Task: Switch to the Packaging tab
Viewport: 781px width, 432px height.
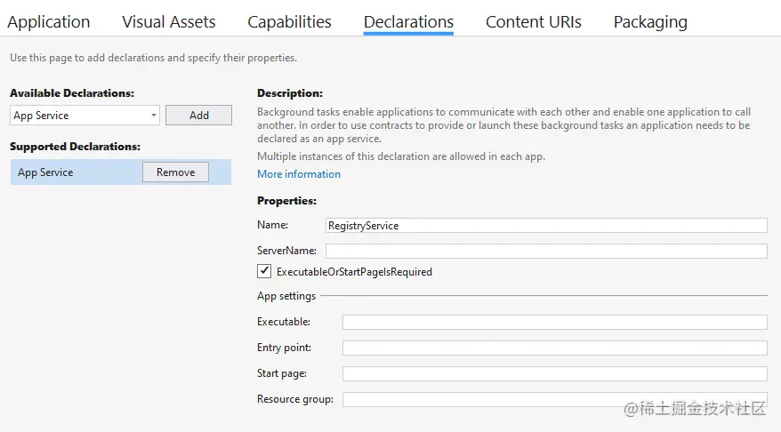Action: click(x=650, y=22)
